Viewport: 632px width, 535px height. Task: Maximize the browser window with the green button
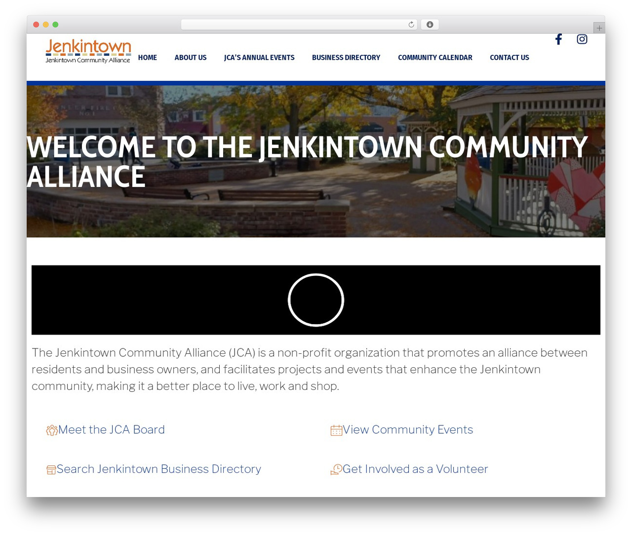pos(55,25)
